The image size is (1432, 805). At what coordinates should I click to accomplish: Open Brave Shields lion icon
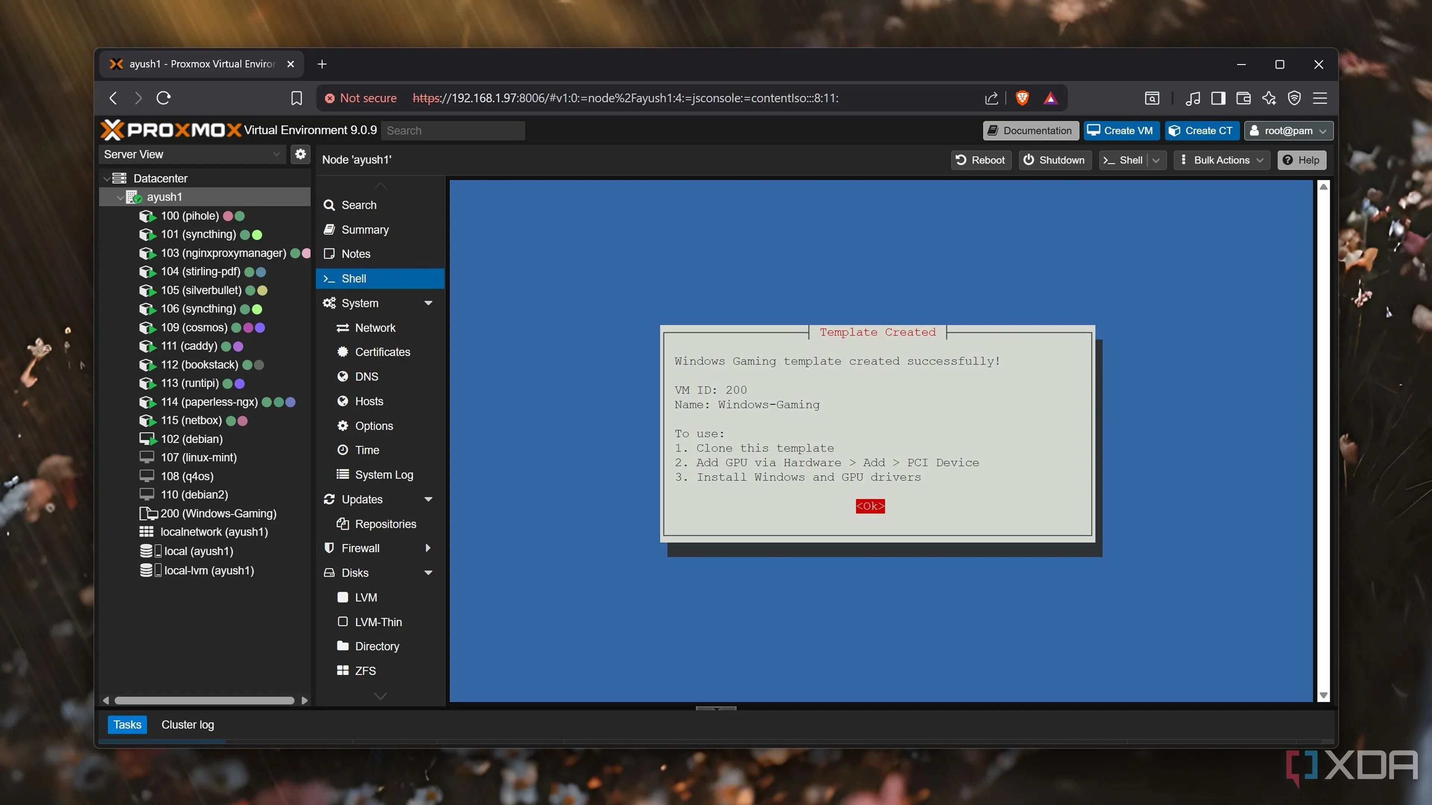coord(1022,98)
